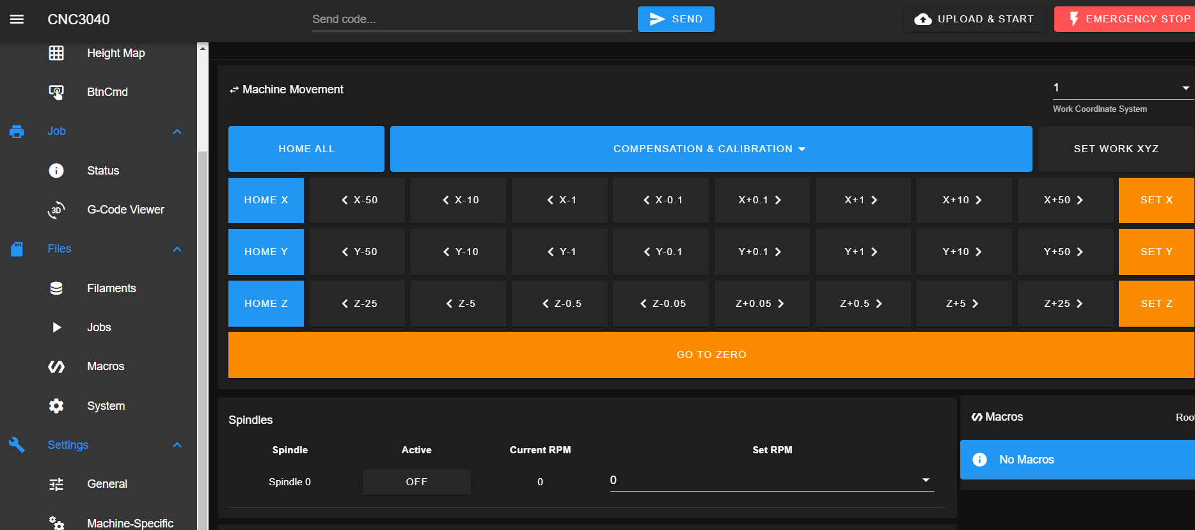The image size is (1195, 530).
Task: Click the sidebar vertical scrollbar
Action: pos(203,340)
